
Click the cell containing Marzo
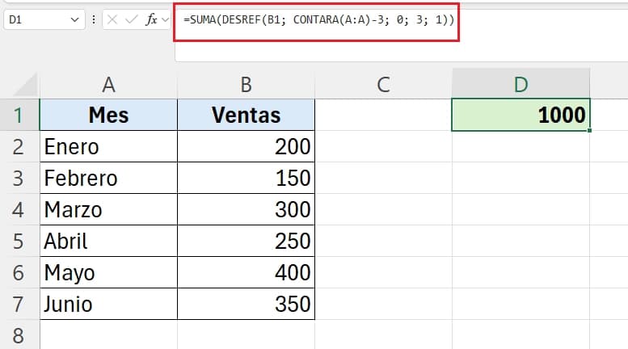(108, 210)
